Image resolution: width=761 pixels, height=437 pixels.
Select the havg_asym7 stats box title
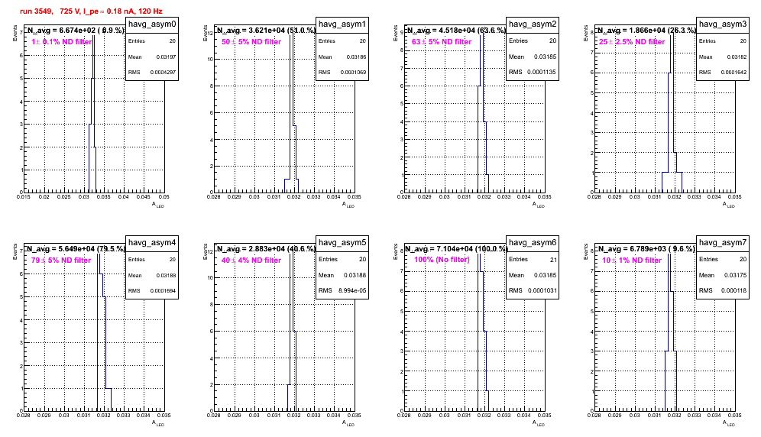coord(723,243)
